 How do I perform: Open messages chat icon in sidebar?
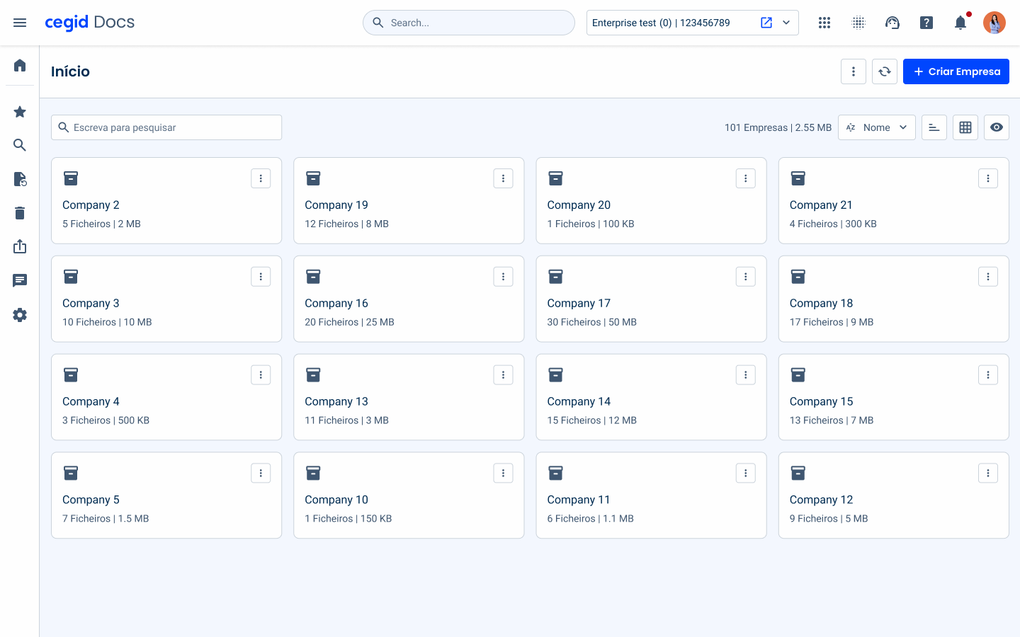[x=20, y=280]
